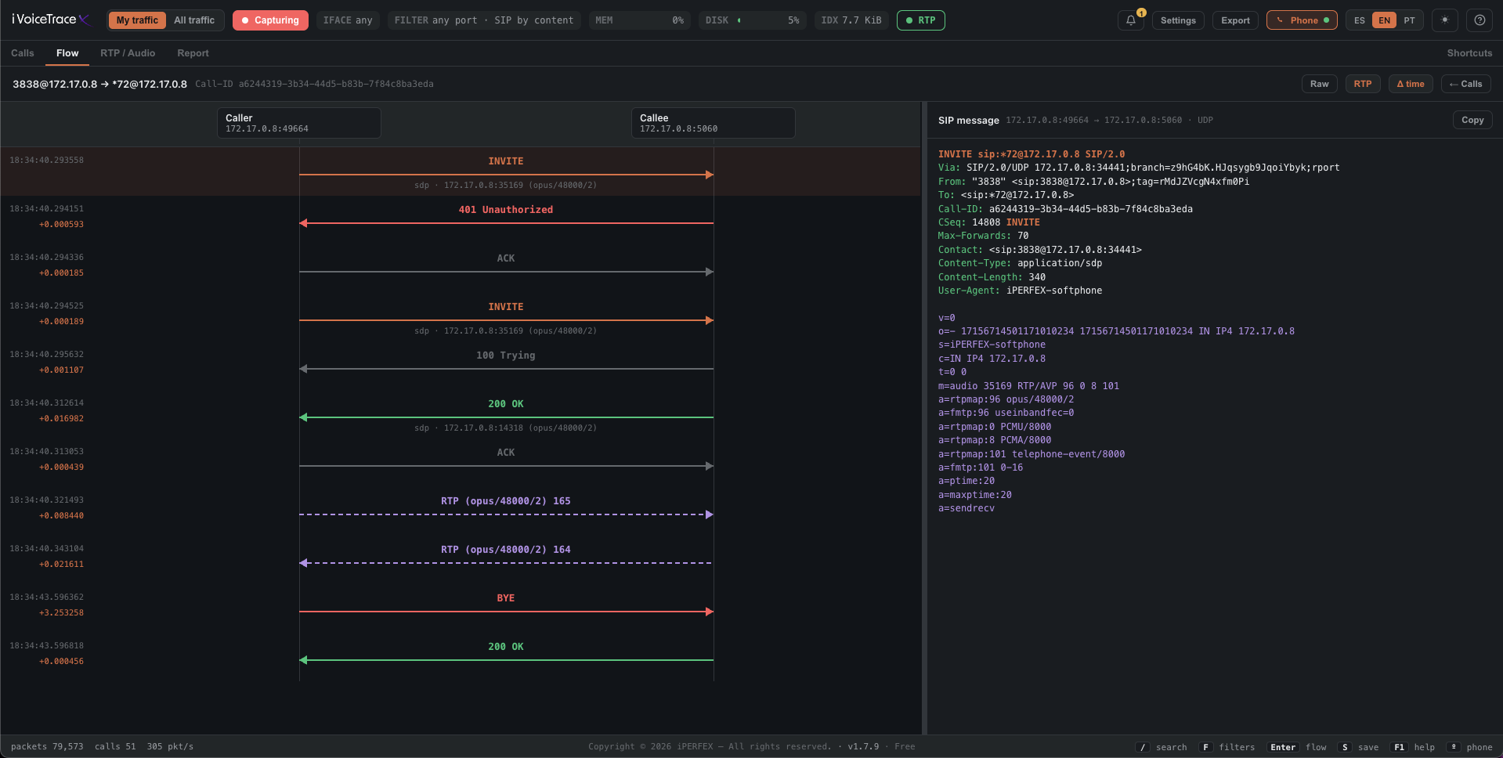Copy the SIP message

pyautogui.click(x=1472, y=120)
